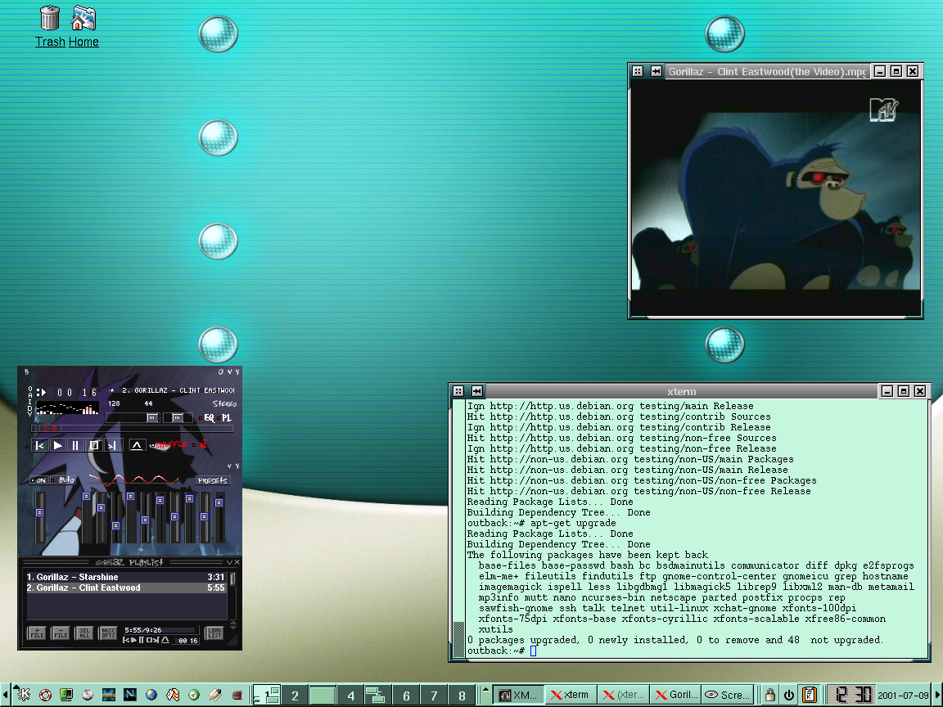The image size is (943, 707).
Task: Click the lock screen padlock icon
Action: 769,695
